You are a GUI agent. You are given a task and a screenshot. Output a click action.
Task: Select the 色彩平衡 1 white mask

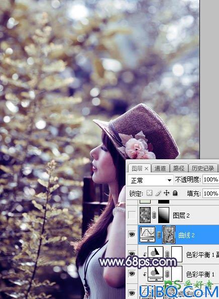177,274
